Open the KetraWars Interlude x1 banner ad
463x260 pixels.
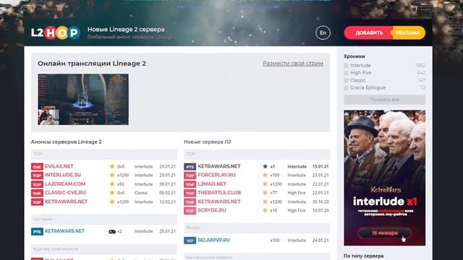tap(384, 178)
